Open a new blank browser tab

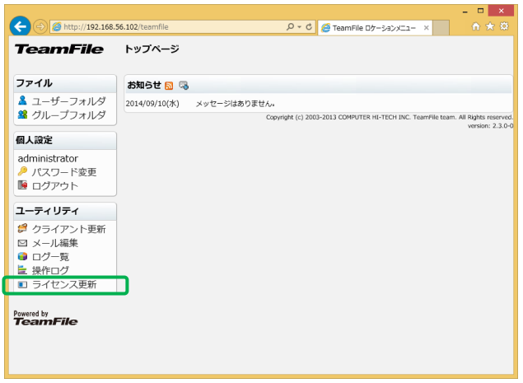(x=441, y=28)
